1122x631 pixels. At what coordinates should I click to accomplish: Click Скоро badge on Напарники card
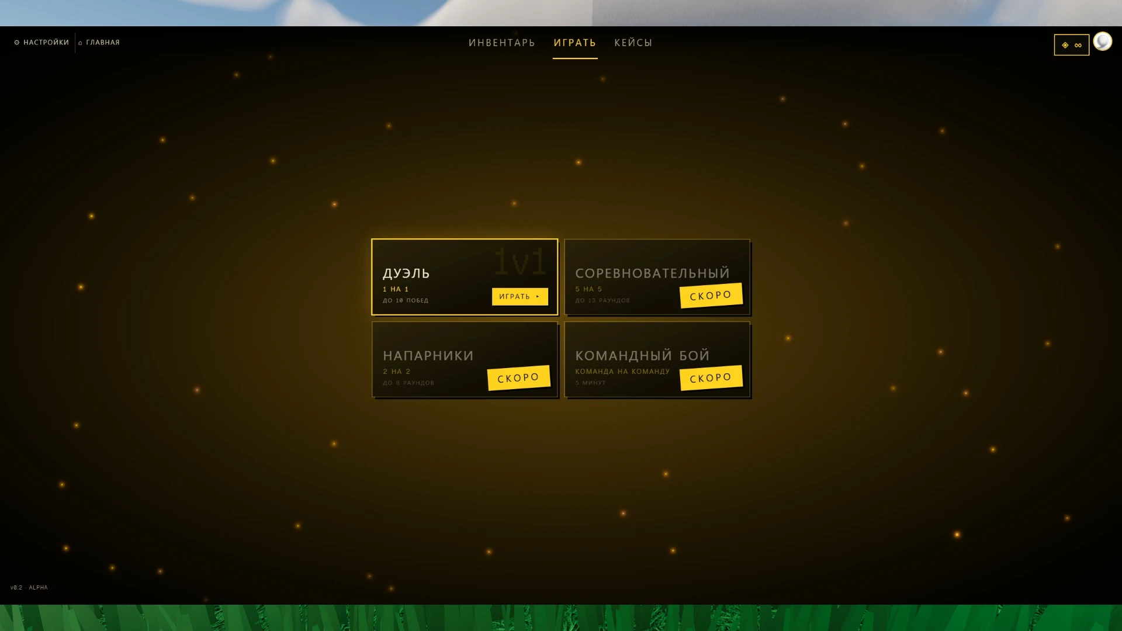pos(519,378)
